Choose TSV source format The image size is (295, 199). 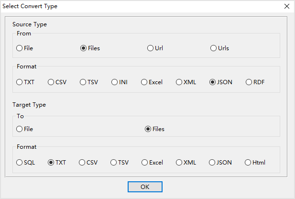click(83, 82)
